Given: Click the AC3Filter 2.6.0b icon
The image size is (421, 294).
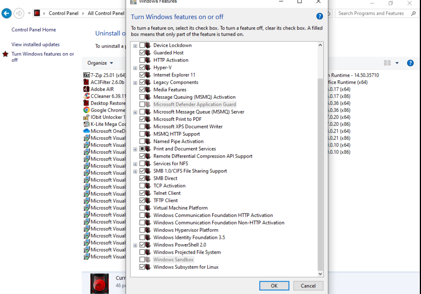Looking at the screenshot, I should [x=86, y=82].
